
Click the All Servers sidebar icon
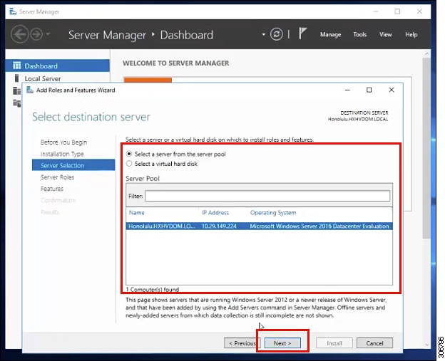click(x=16, y=90)
